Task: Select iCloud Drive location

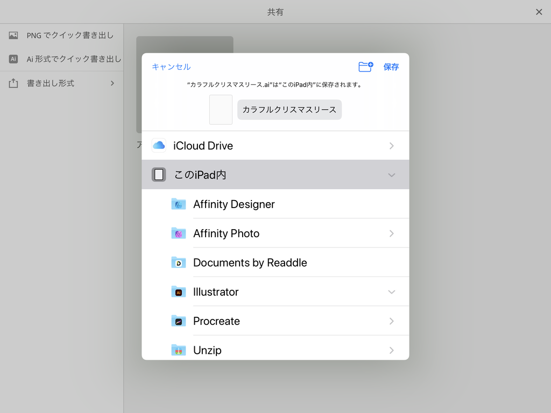Action: coord(275,145)
